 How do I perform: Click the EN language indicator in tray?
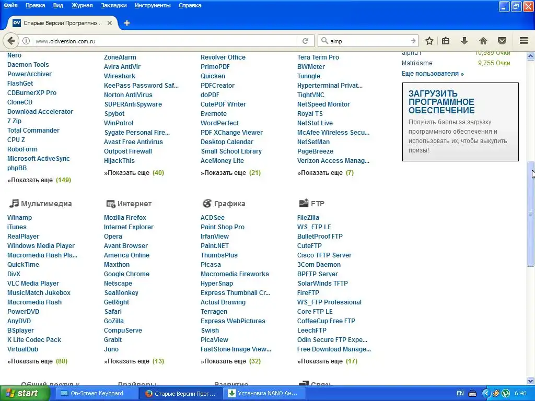[x=460, y=394]
